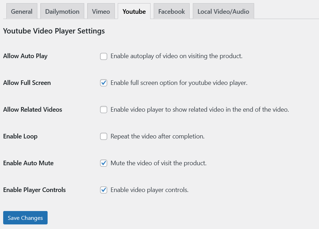319x229 pixels.
Task: Select the Youtube tab
Action: point(134,12)
